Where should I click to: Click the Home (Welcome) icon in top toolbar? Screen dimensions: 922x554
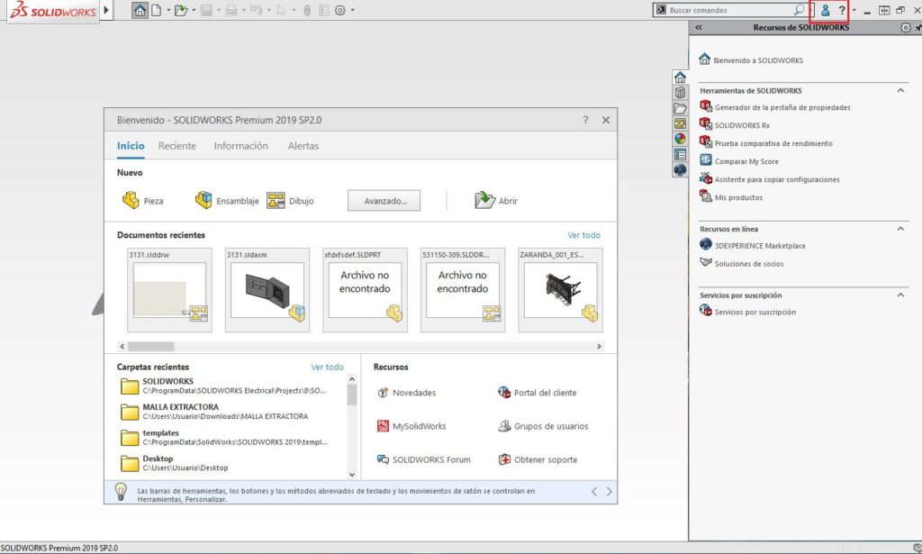(x=140, y=10)
